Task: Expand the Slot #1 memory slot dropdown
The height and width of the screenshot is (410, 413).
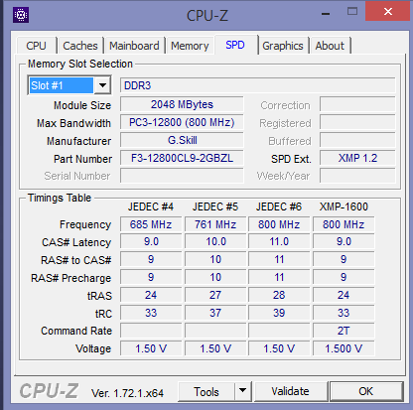Action: [x=102, y=85]
